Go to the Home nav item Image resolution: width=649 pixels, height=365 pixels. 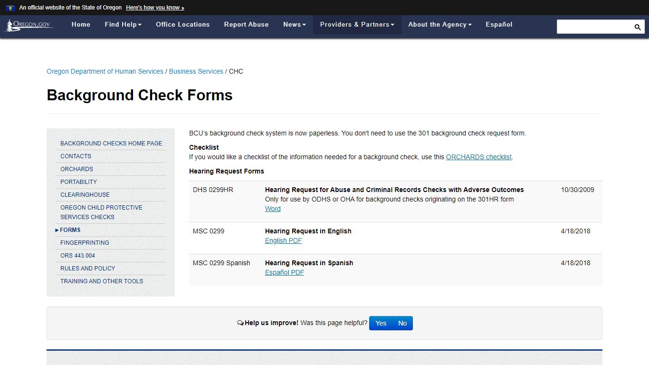81,25
